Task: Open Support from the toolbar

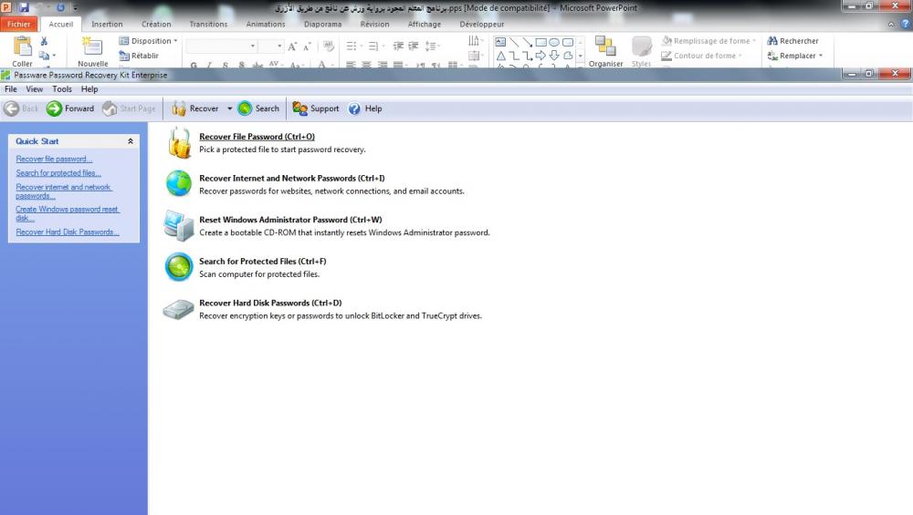Action: point(316,108)
